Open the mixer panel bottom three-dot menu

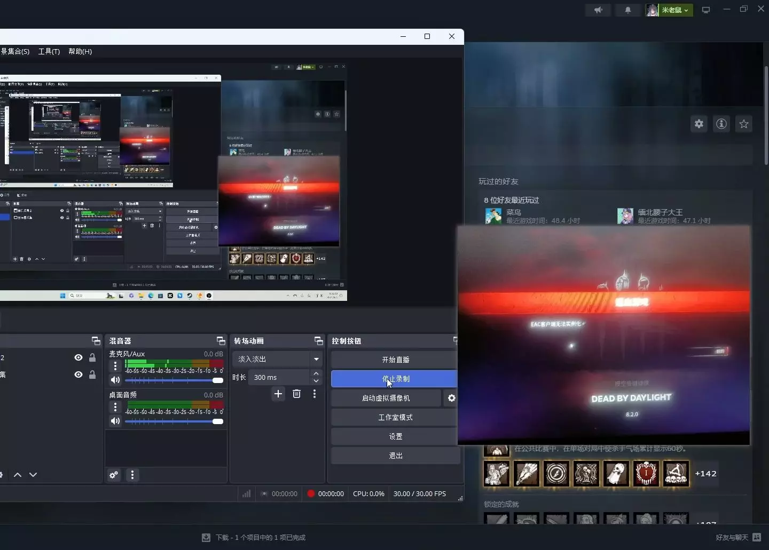pos(132,475)
